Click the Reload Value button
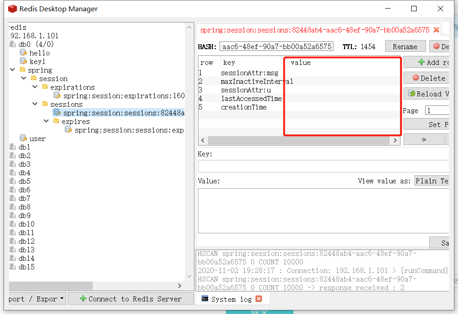 click(x=427, y=94)
